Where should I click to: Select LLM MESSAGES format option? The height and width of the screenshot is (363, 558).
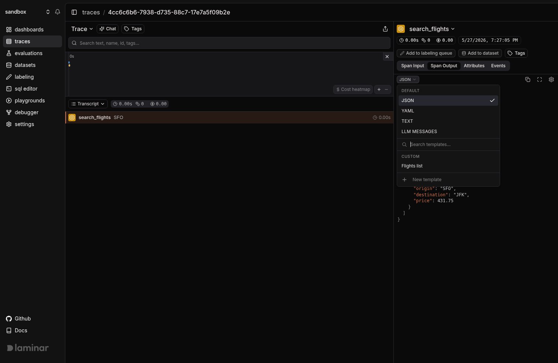click(448, 132)
